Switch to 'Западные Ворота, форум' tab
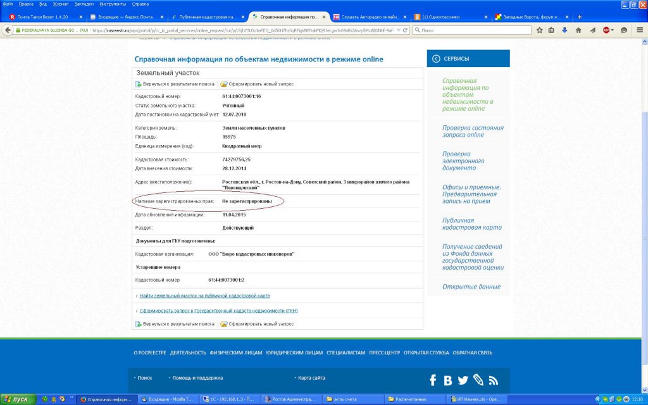The height and width of the screenshot is (405, 648). pos(532,17)
